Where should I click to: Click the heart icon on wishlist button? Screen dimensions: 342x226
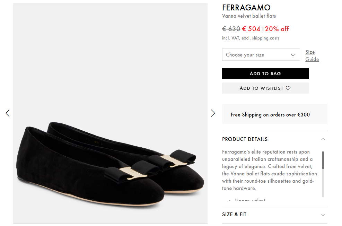(288, 88)
